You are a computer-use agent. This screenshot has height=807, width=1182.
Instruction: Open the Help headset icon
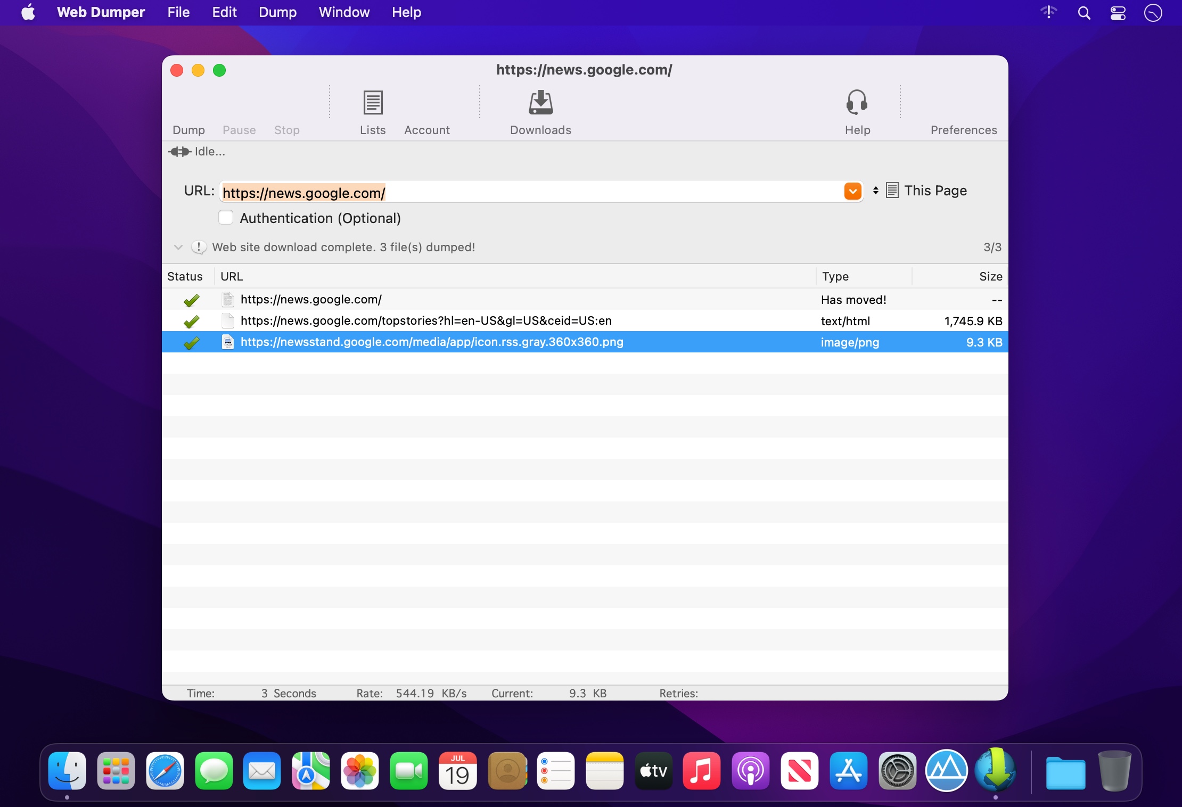click(x=857, y=103)
